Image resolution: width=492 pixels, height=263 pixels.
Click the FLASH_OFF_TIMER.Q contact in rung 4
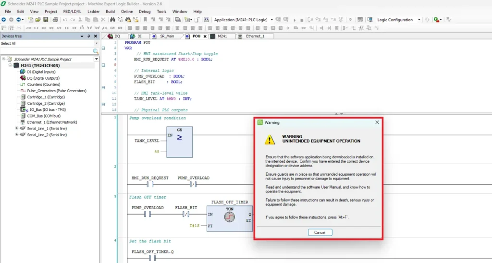[152, 258]
